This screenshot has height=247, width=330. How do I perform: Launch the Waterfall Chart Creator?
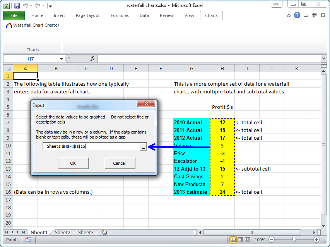tap(33, 25)
